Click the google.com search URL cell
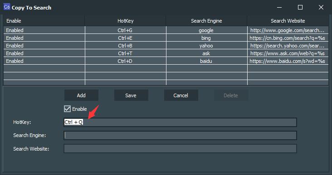The width and height of the screenshot is (332, 175). coord(288,30)
